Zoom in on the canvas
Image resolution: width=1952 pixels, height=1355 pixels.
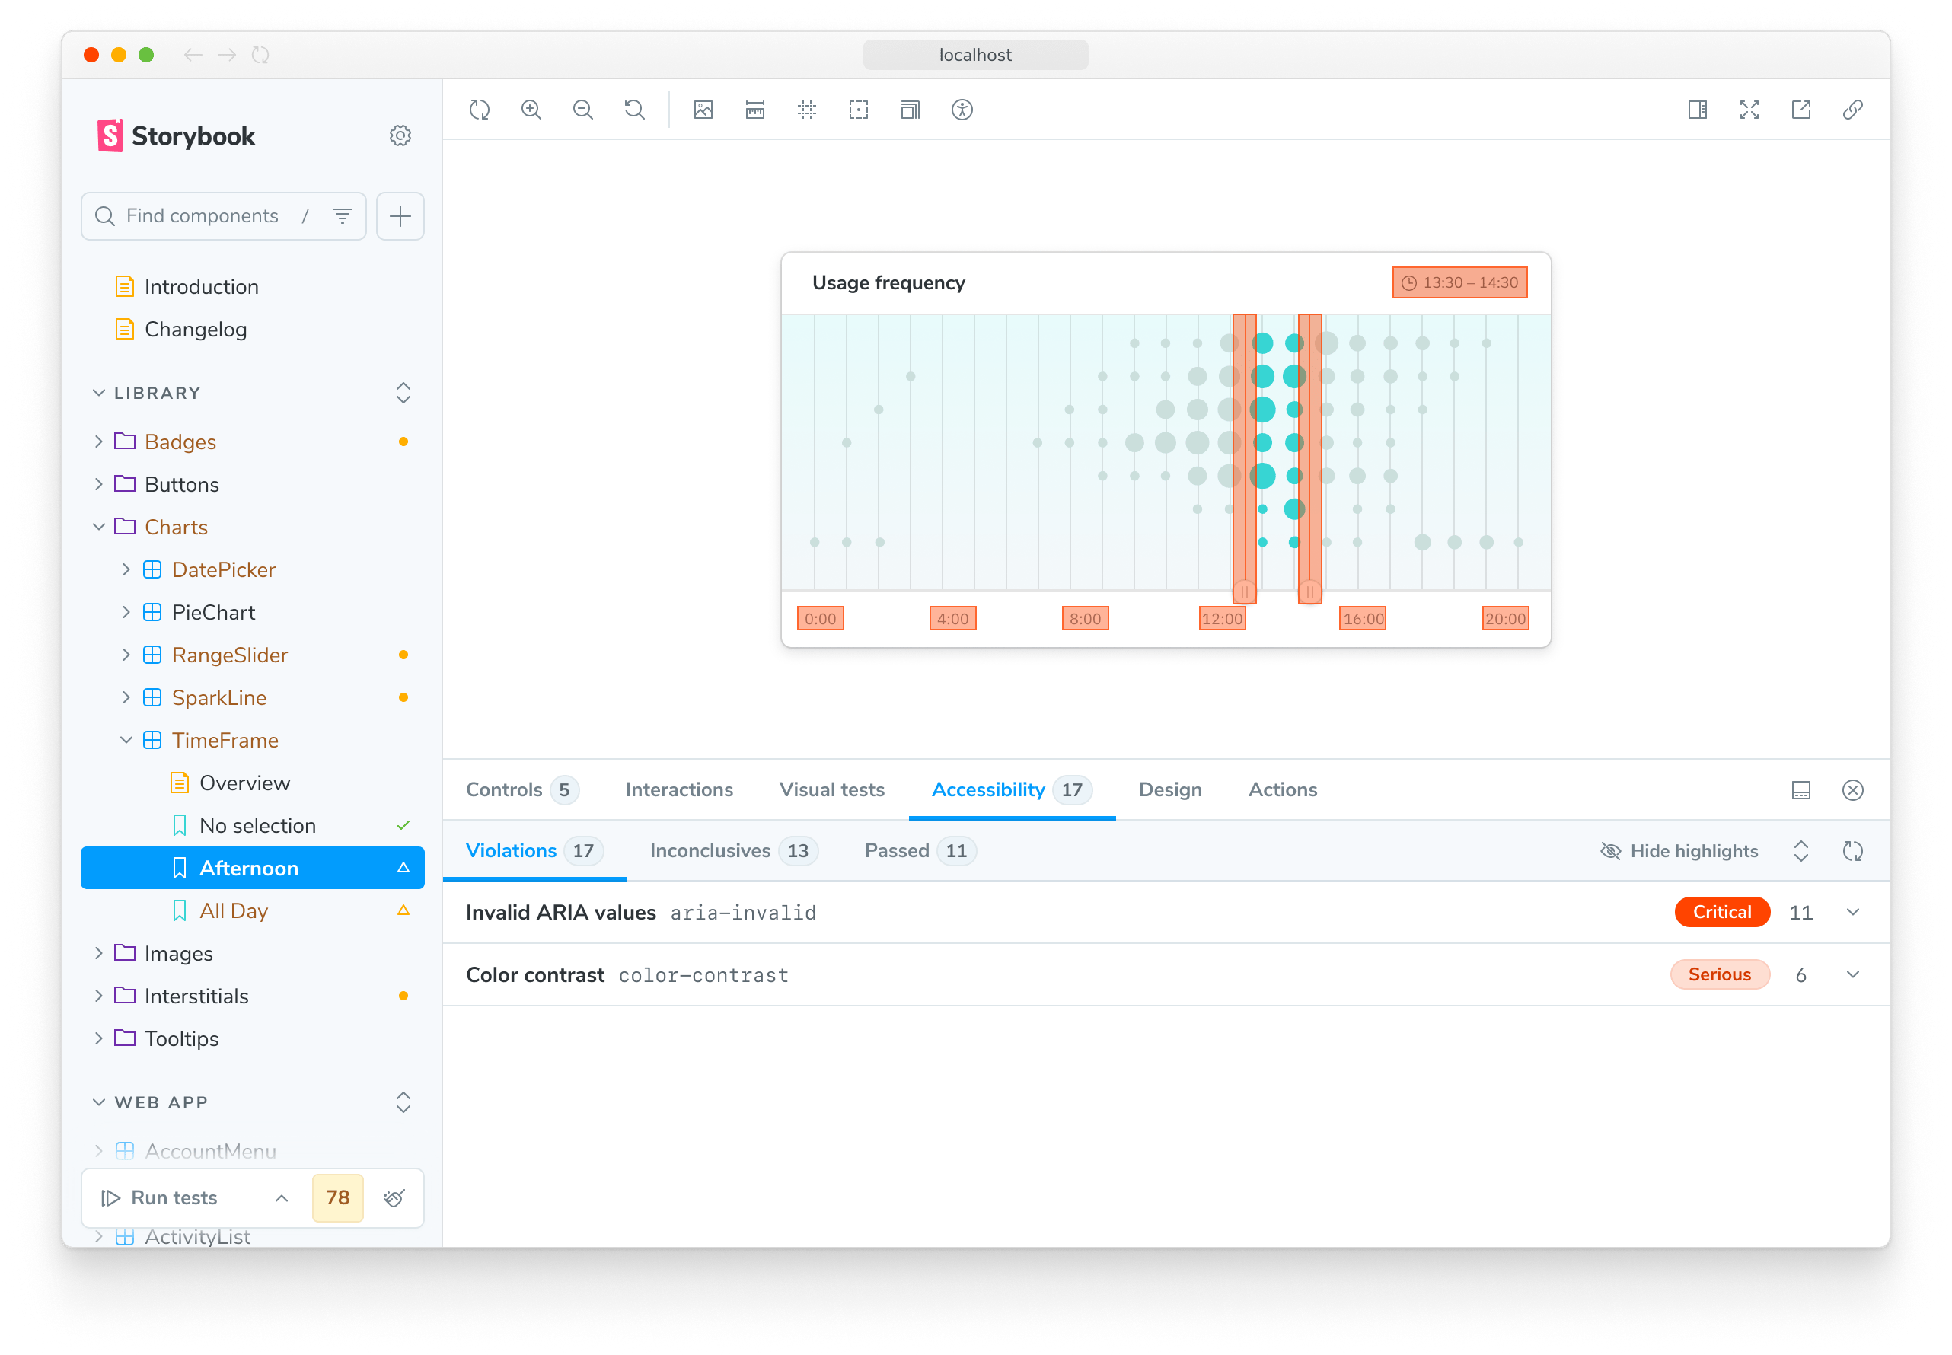(531, 110)
